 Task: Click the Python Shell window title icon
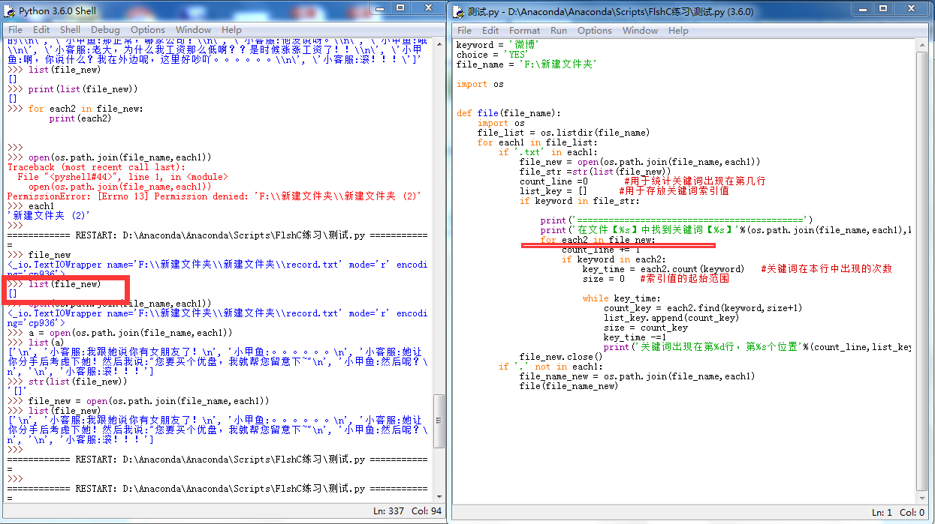tap(11, 11)
